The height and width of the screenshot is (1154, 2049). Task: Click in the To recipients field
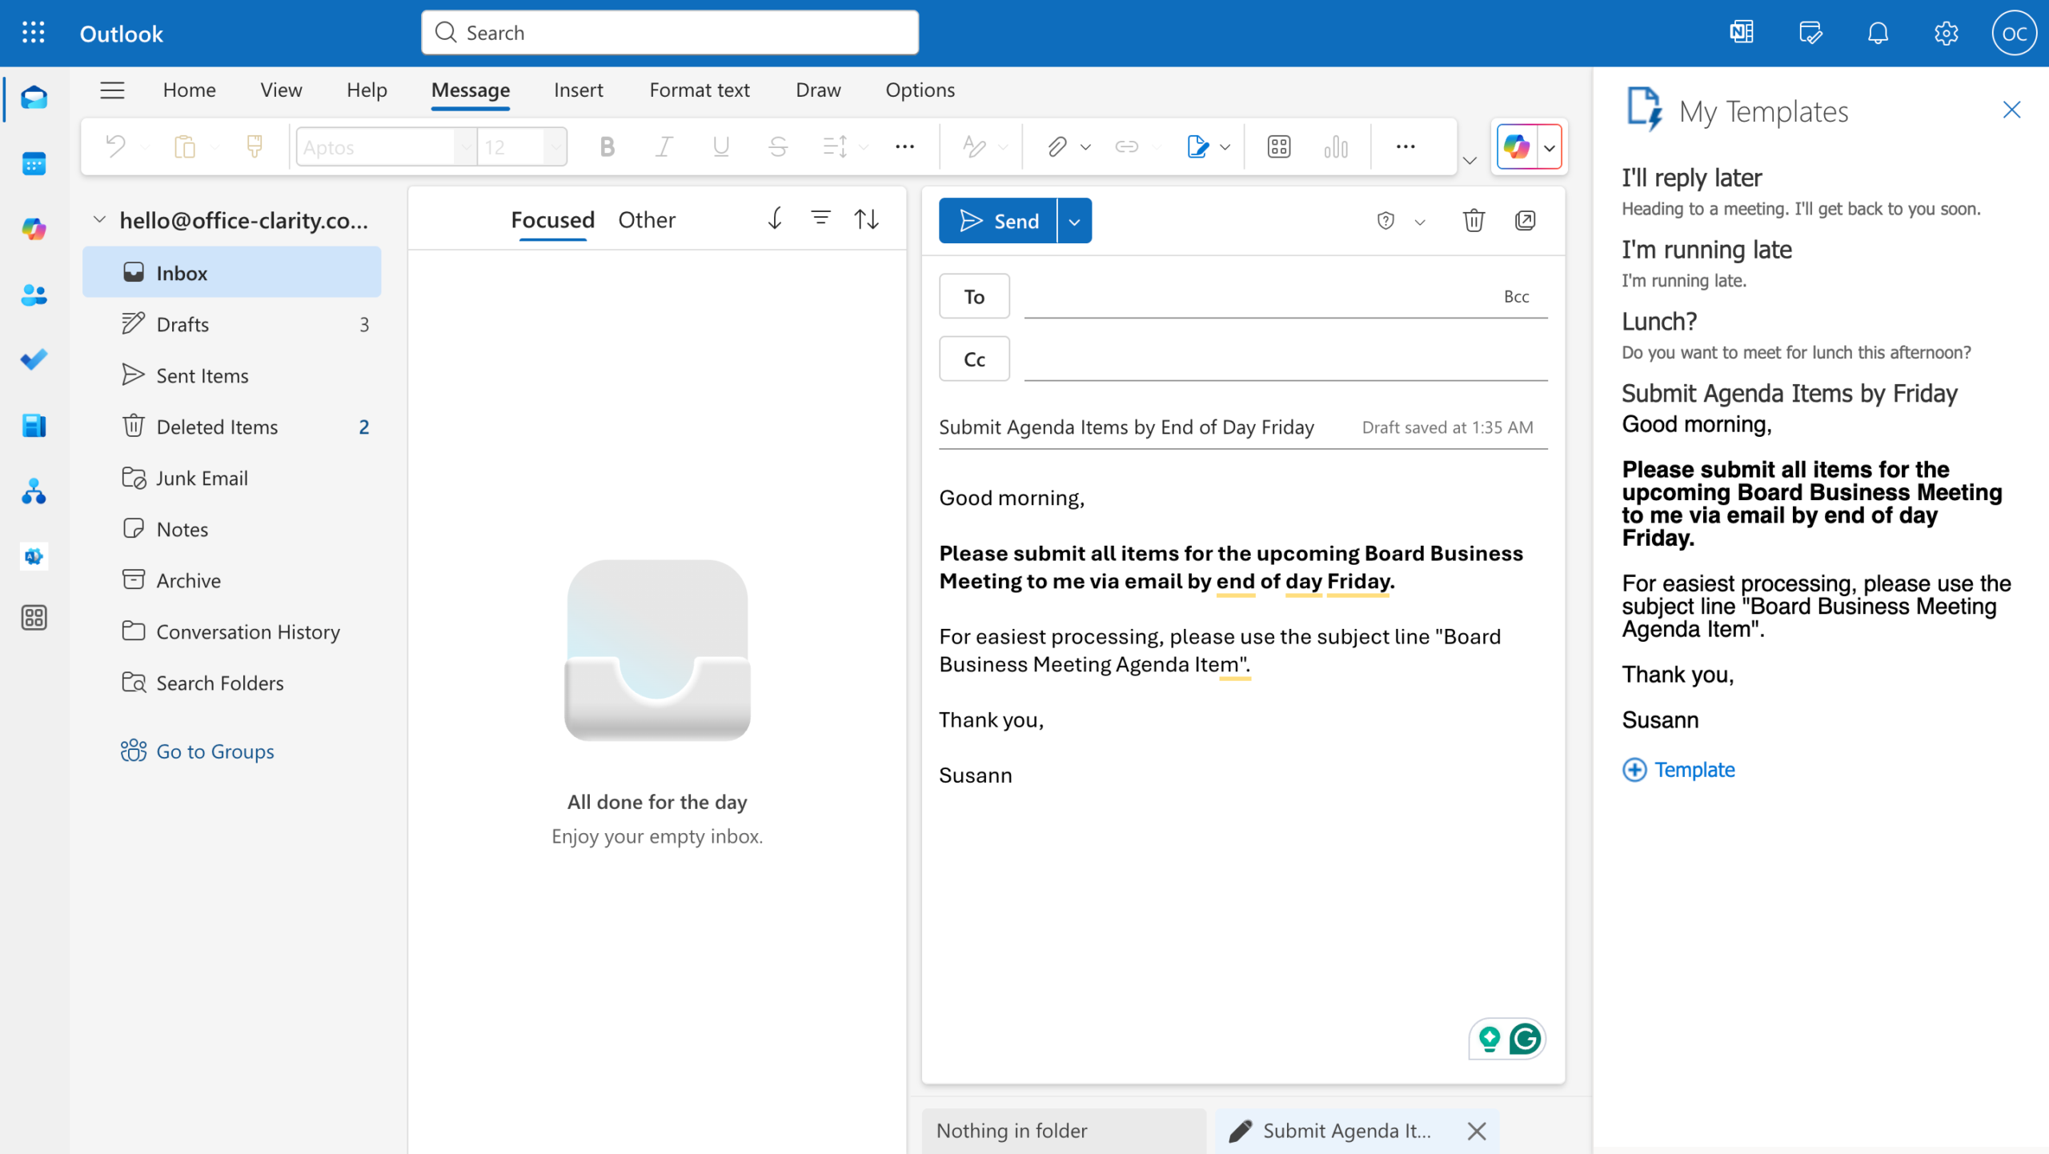[1257, 296]
